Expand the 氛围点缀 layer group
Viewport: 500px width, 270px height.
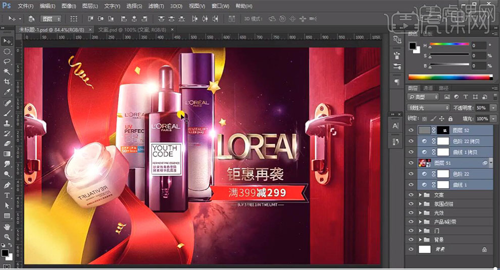pos(420,204)
